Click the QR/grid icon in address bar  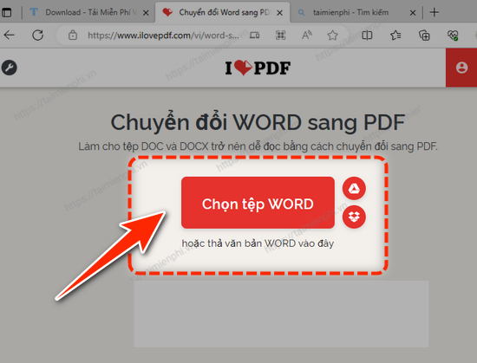[x=280, y=36]
